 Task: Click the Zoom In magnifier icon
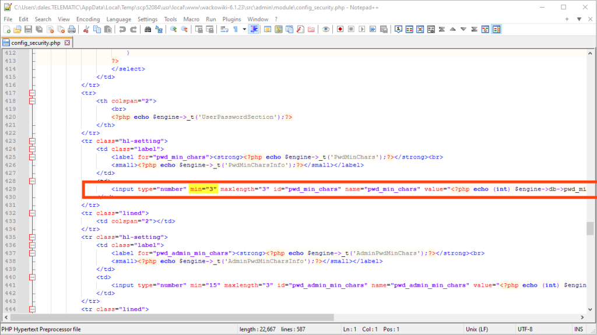click(174, 29)
